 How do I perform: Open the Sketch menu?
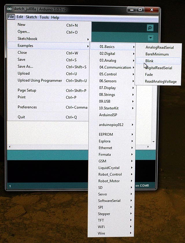tap(31, 17)
